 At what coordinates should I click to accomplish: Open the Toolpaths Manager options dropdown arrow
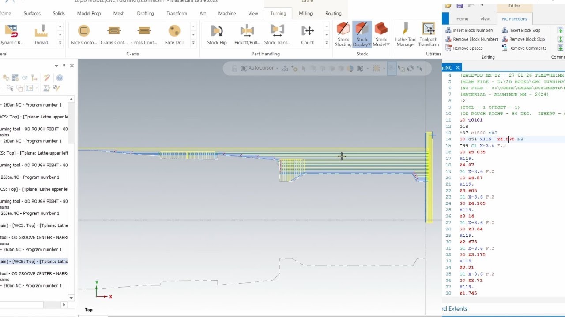pyautogui.click(x=56, y=66)
